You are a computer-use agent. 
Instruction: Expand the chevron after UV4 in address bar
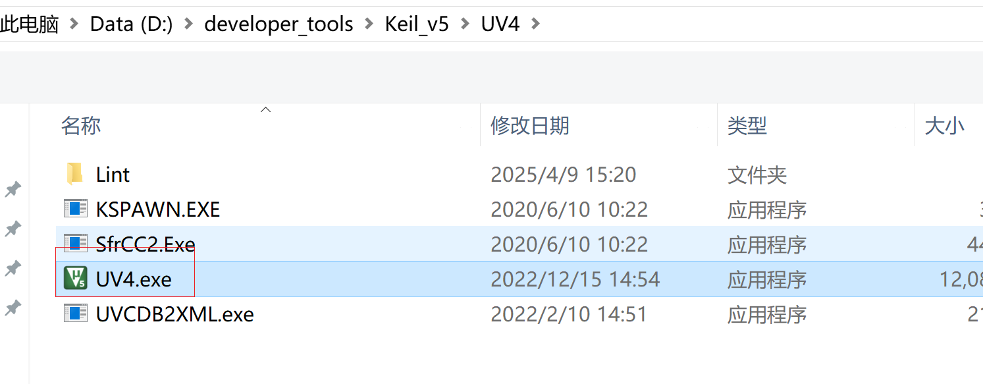535,25
